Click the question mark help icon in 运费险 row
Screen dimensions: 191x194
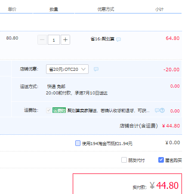pyautogui.click(x=162, y=110)
